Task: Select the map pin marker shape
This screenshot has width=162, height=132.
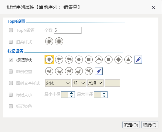Action: [x=49, y=60]
